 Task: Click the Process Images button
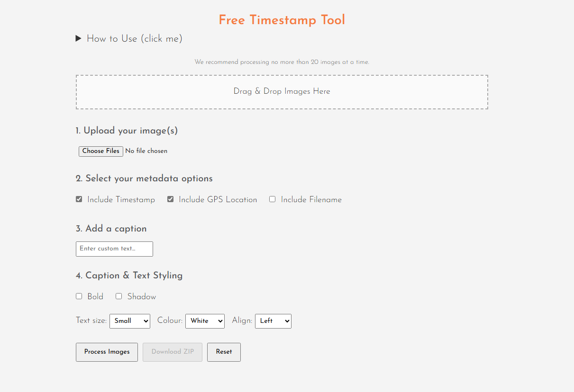[x=107, y=352]
